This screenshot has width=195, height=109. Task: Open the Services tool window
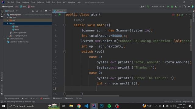[69, 98]
